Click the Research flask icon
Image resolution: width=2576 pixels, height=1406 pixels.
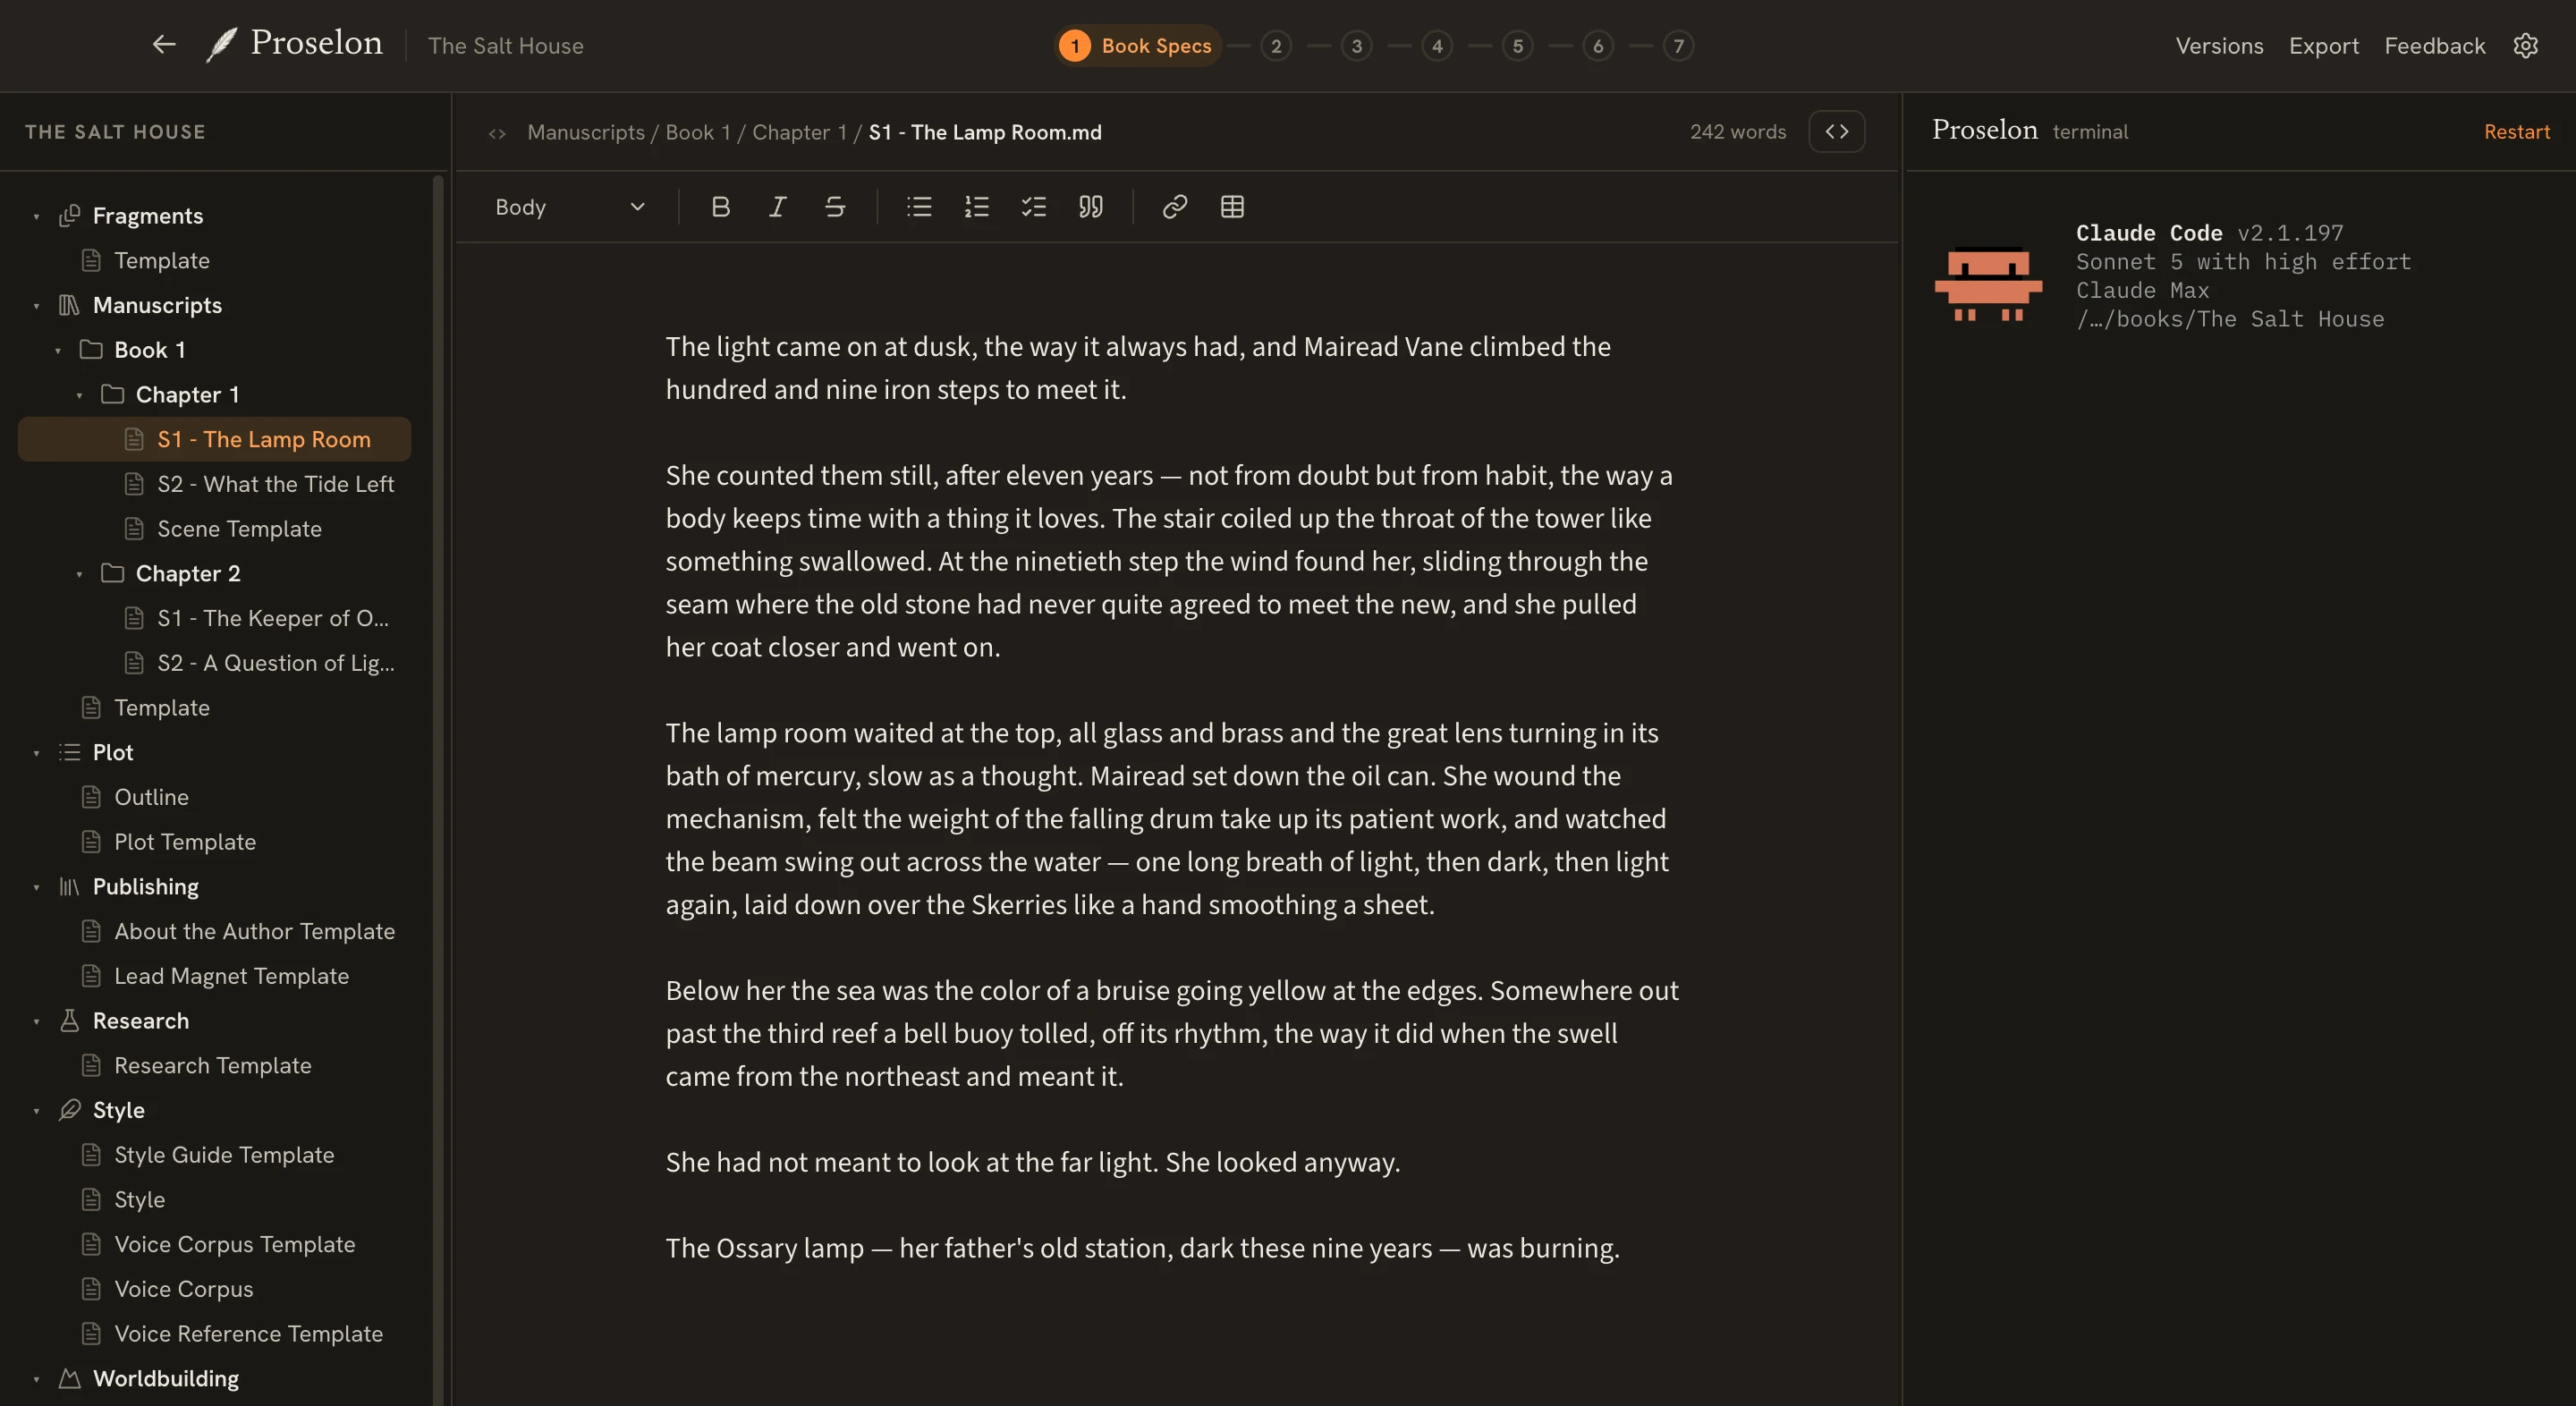pyautogui.click(x=69, y=1020)
